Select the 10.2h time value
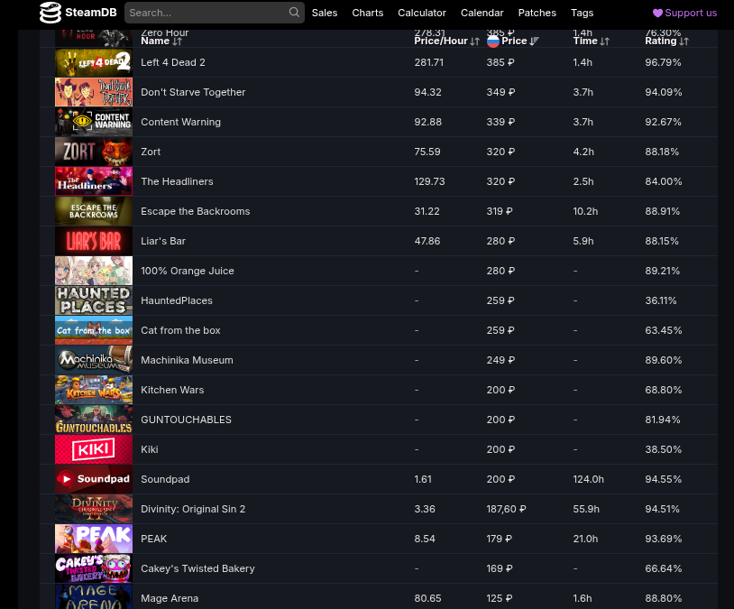The width and height of the screenshot is (734, 609). click(585, 211)
